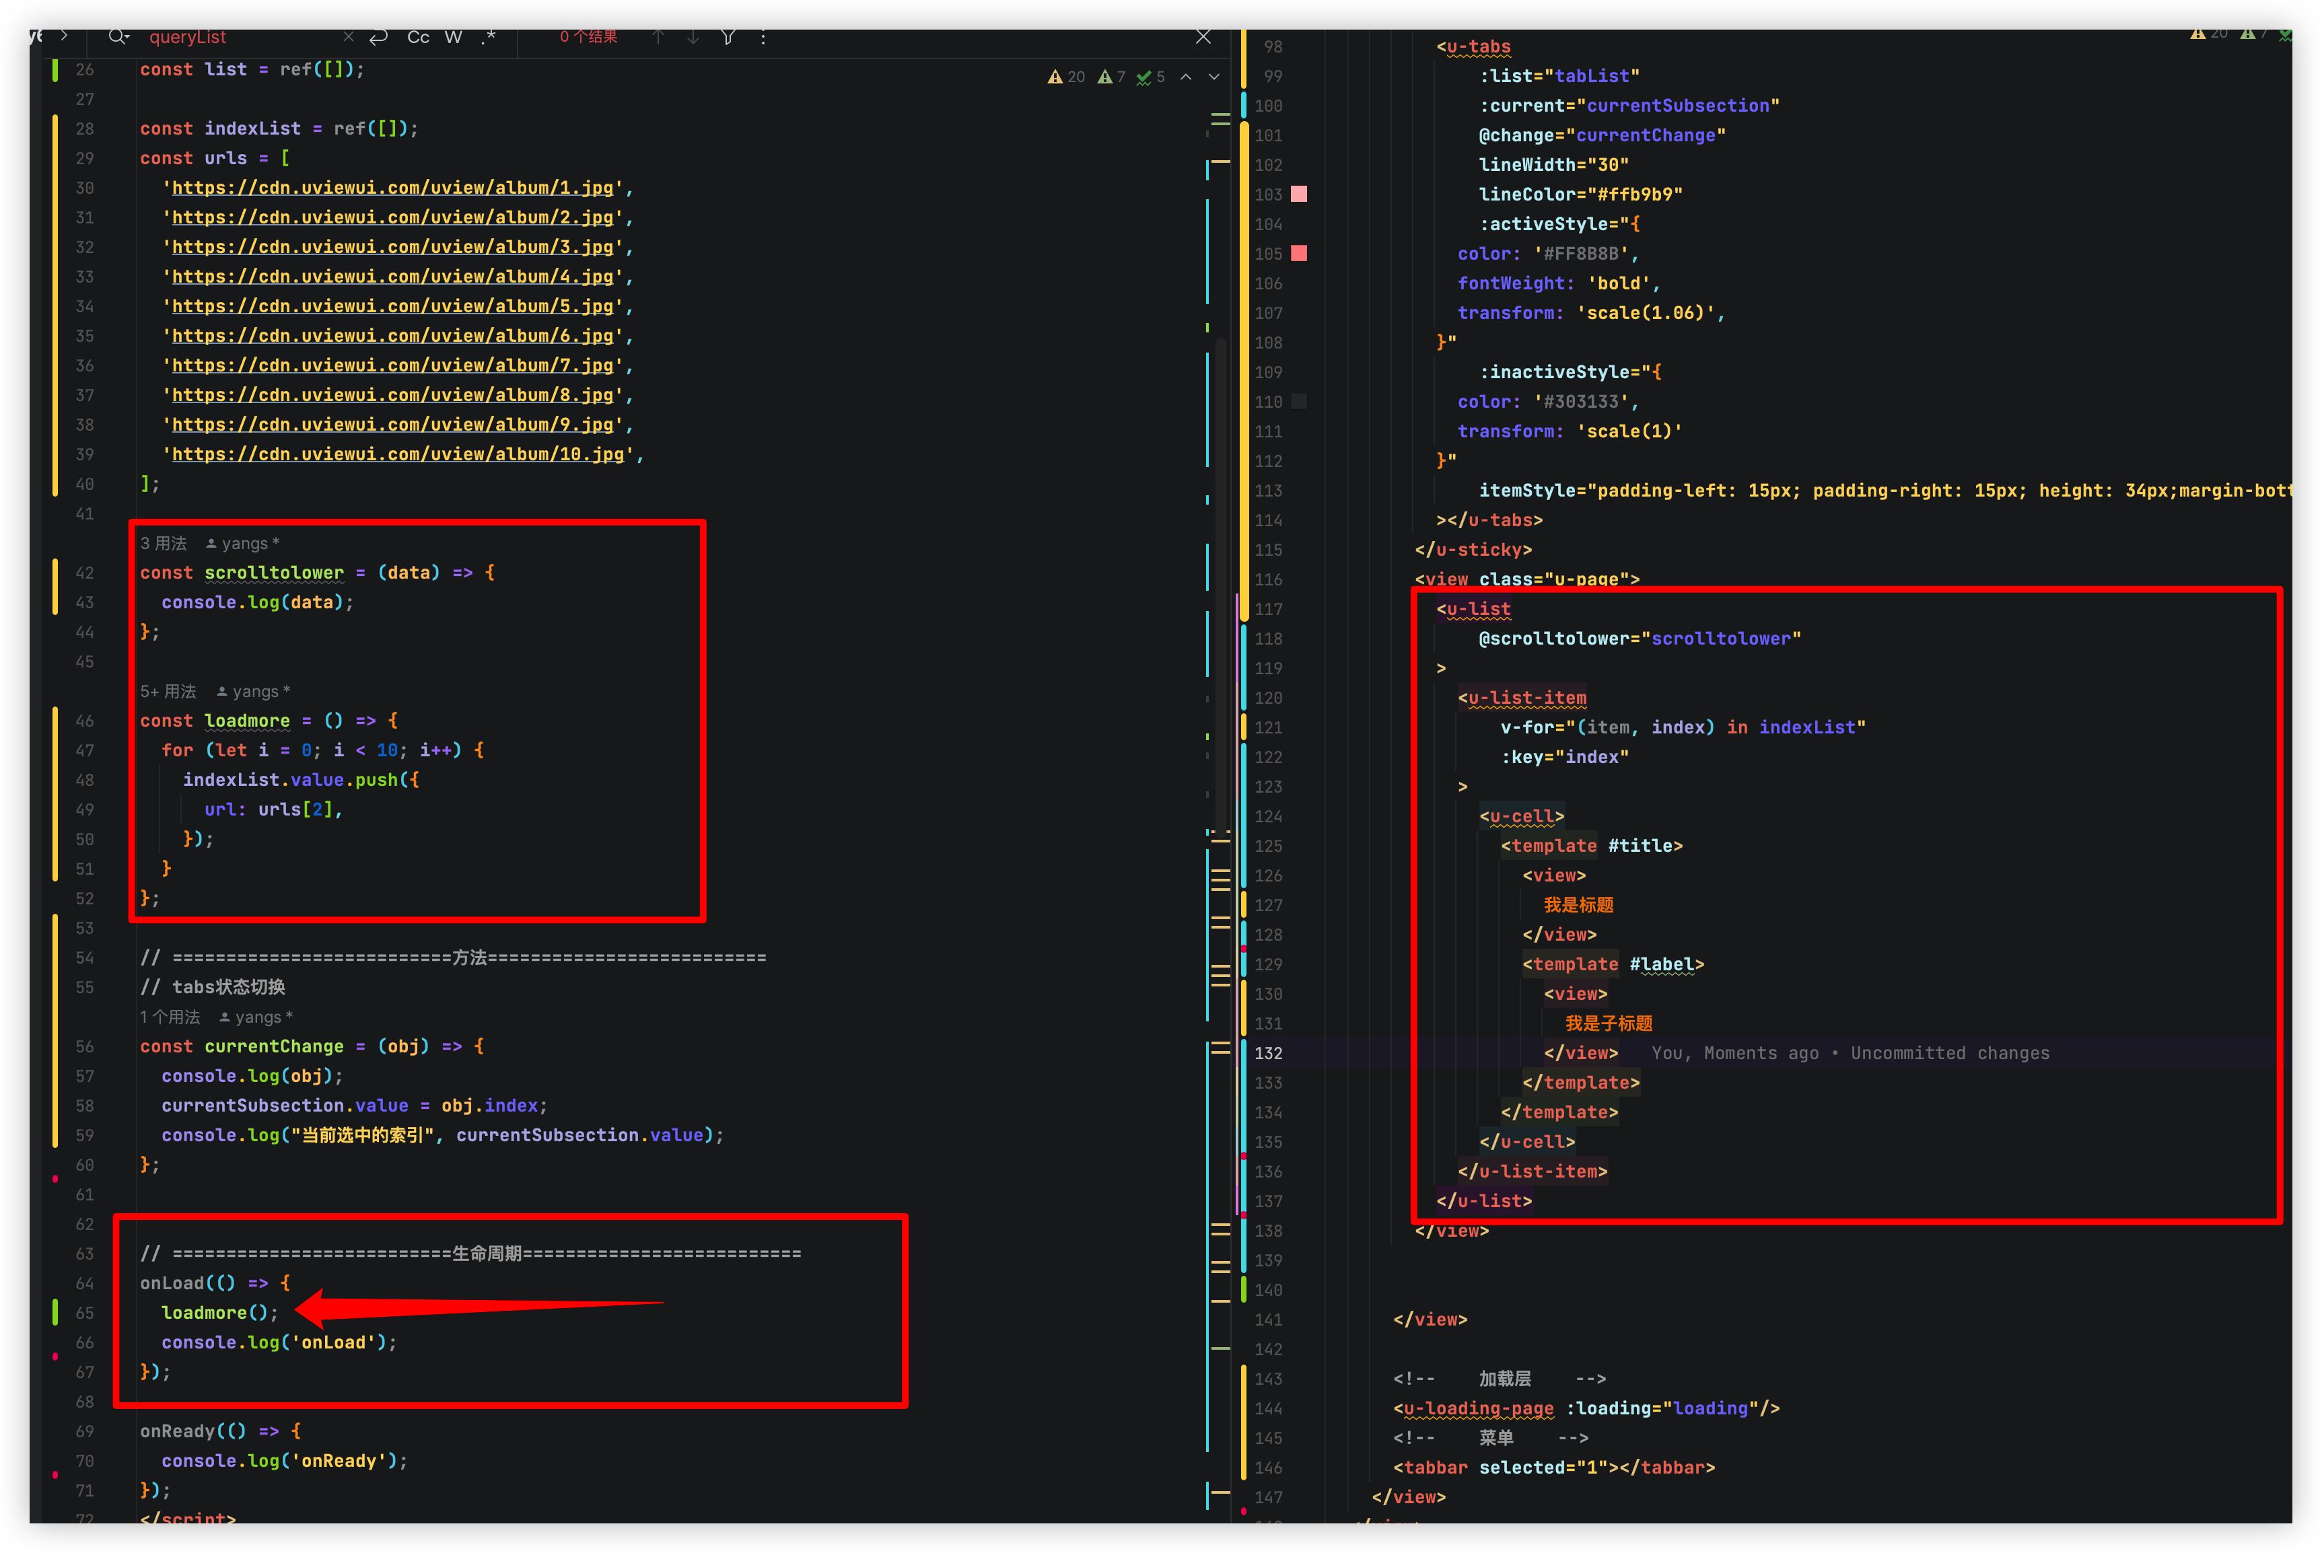The width and height of the screenshot is (2322, 1553).
Task: Open more search options (three dots)
Action: click(x=763, y=36)
